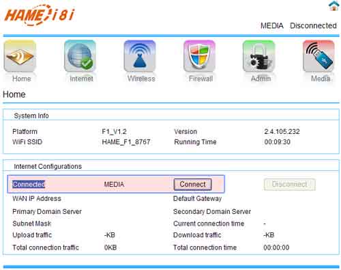Click the Download traffic label
Screen dimensions: 341x270
pos(197,235)
